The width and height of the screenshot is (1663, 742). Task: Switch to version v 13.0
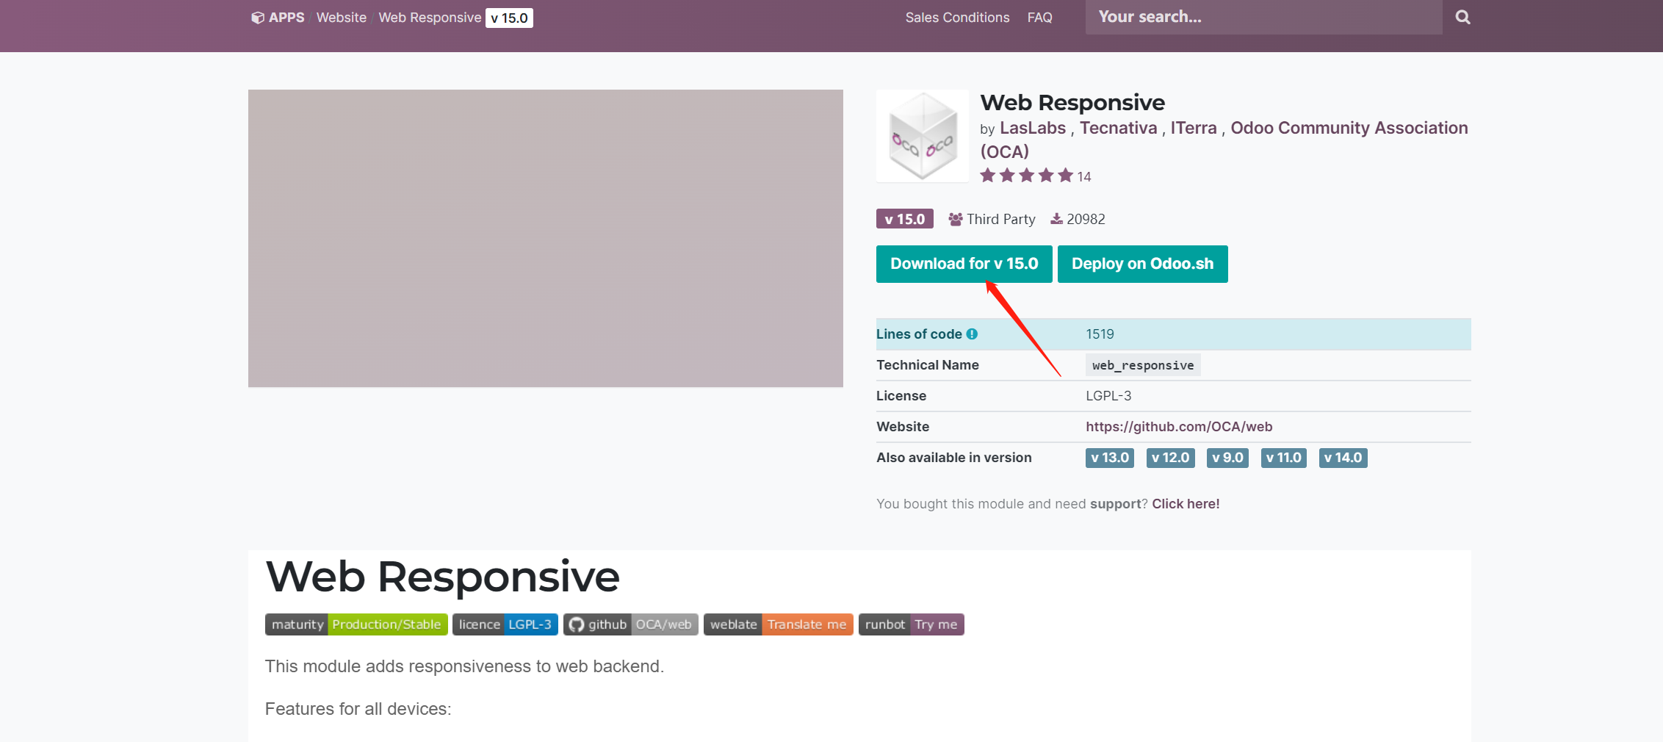(x=1110, y=458)
